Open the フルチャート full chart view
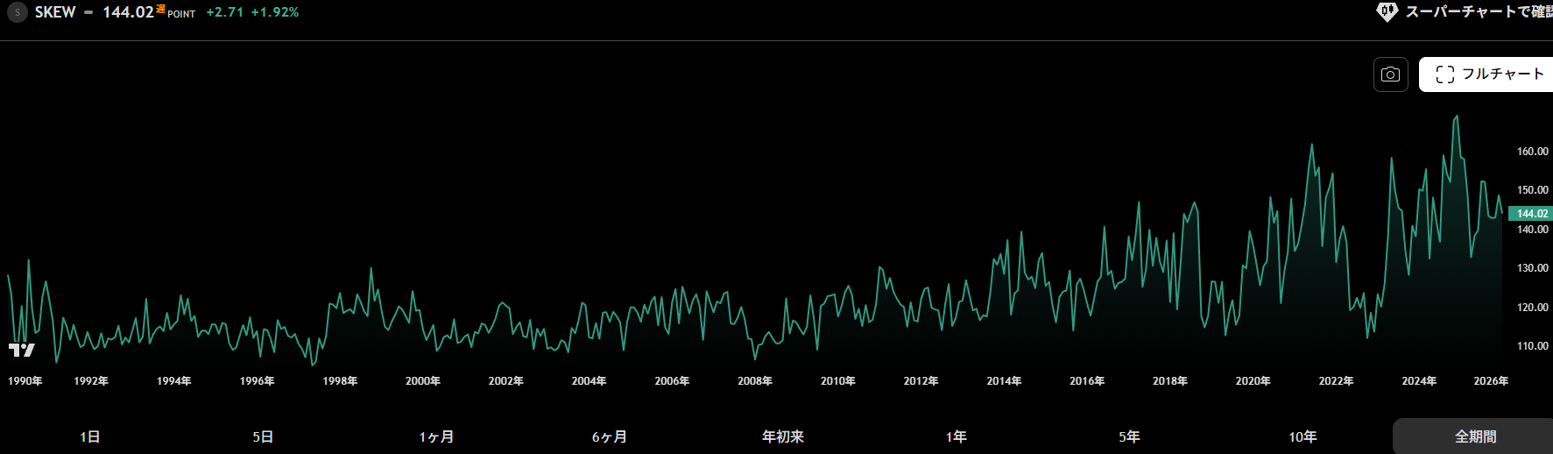Screen dimensions: 1553x454 1489,74
